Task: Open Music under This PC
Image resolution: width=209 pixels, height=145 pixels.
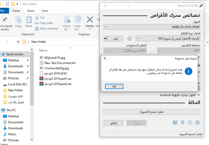Action: [x=12, y=134]
